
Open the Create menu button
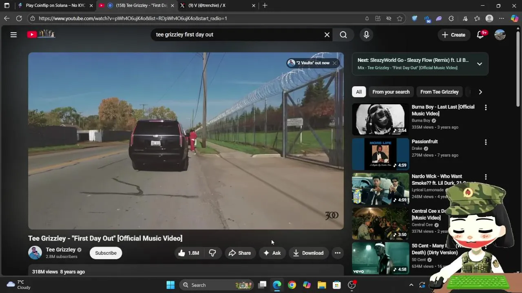[453, 35]
